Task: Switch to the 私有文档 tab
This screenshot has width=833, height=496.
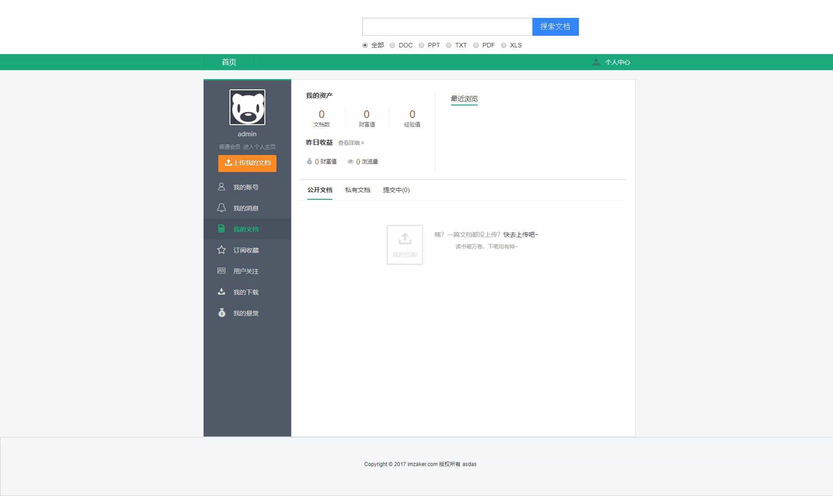Action: pos(357,190)
